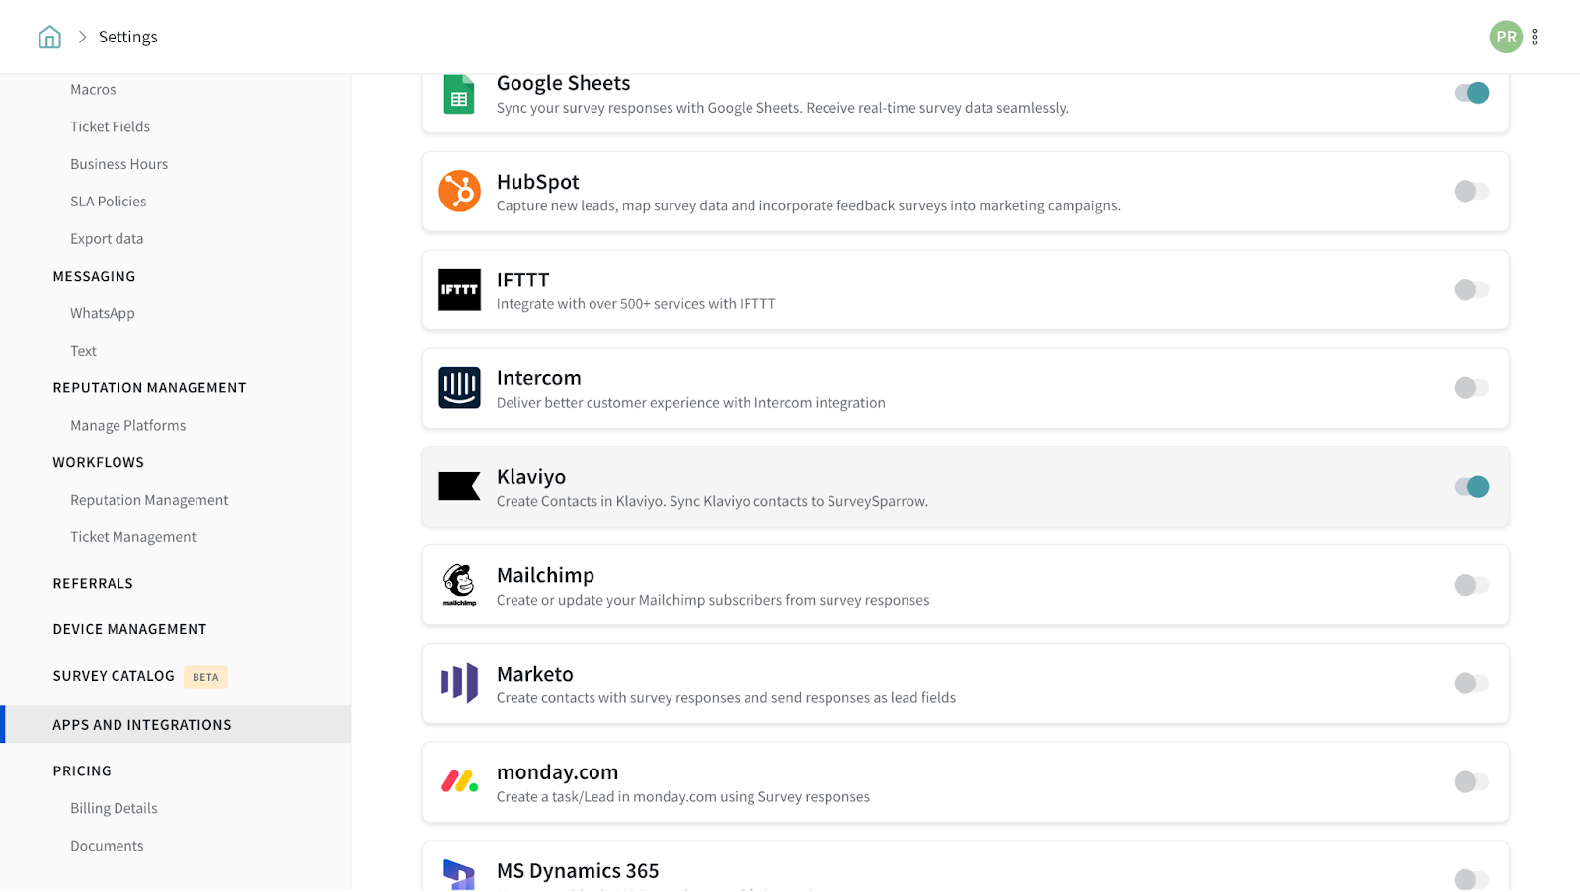Viewport: 1580px width, 892px height.
Task: Turn off the Klaviyo integration toggle
Action: pos(1471,487)
